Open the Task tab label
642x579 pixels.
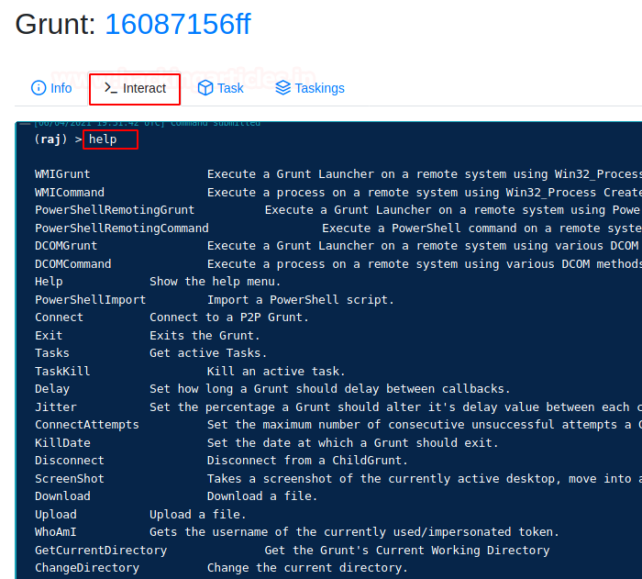(x=230, y=88)
